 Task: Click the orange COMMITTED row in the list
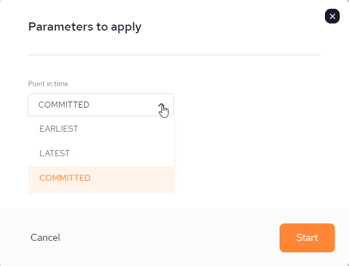coord(101,178)
